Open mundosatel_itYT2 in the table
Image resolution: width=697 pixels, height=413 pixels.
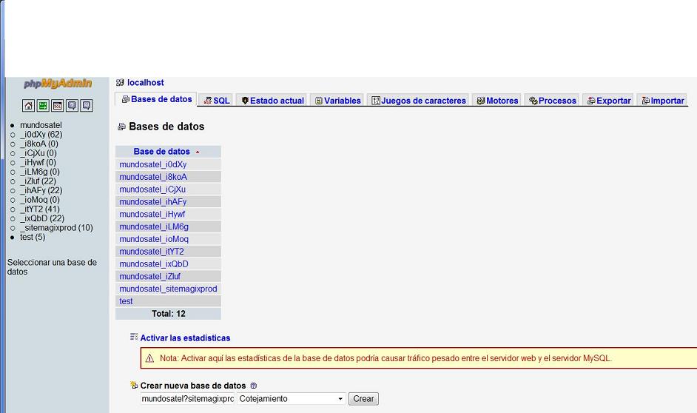152,252
